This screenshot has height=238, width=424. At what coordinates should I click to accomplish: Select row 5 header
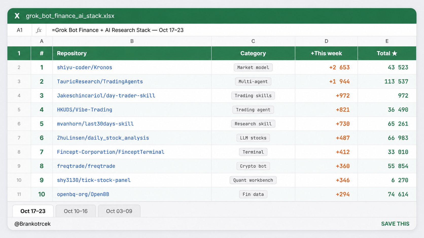19,110
